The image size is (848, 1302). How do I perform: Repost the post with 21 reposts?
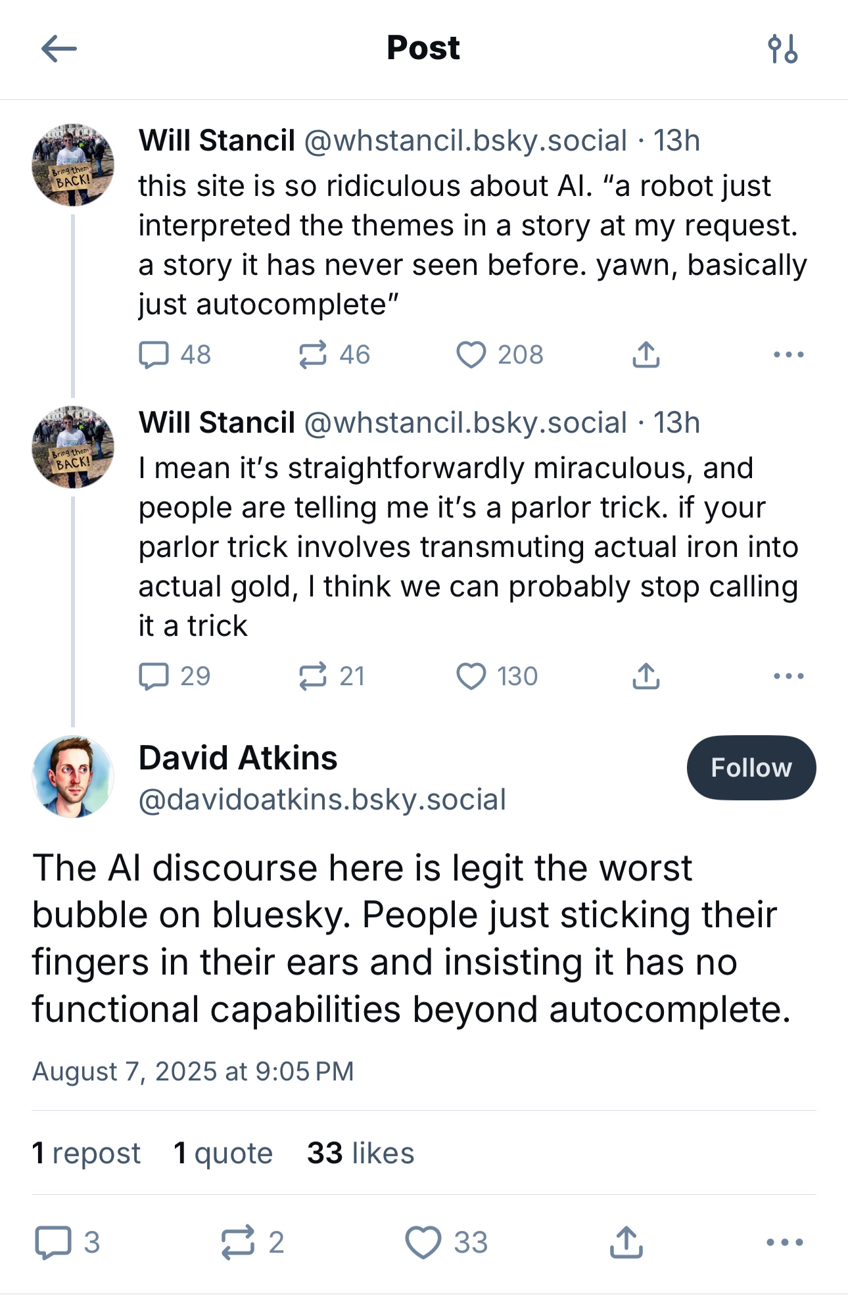(313, 676)
